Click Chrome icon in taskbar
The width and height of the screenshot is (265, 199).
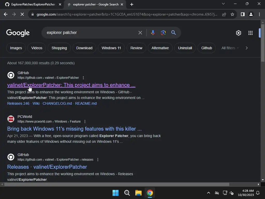point(150,193)
